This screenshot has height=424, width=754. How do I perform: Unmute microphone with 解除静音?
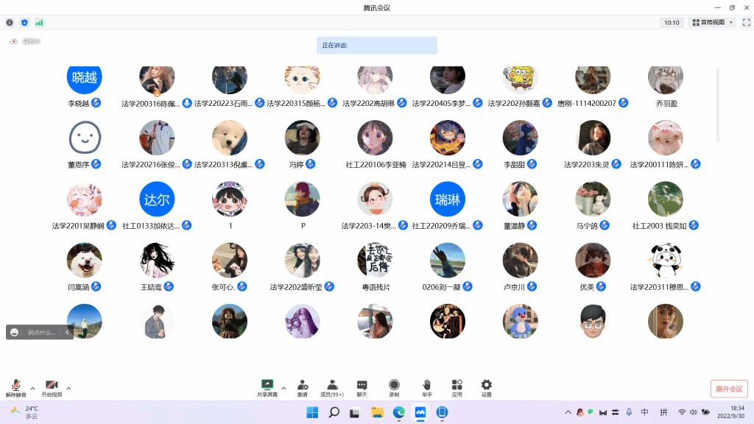[15, 388]
